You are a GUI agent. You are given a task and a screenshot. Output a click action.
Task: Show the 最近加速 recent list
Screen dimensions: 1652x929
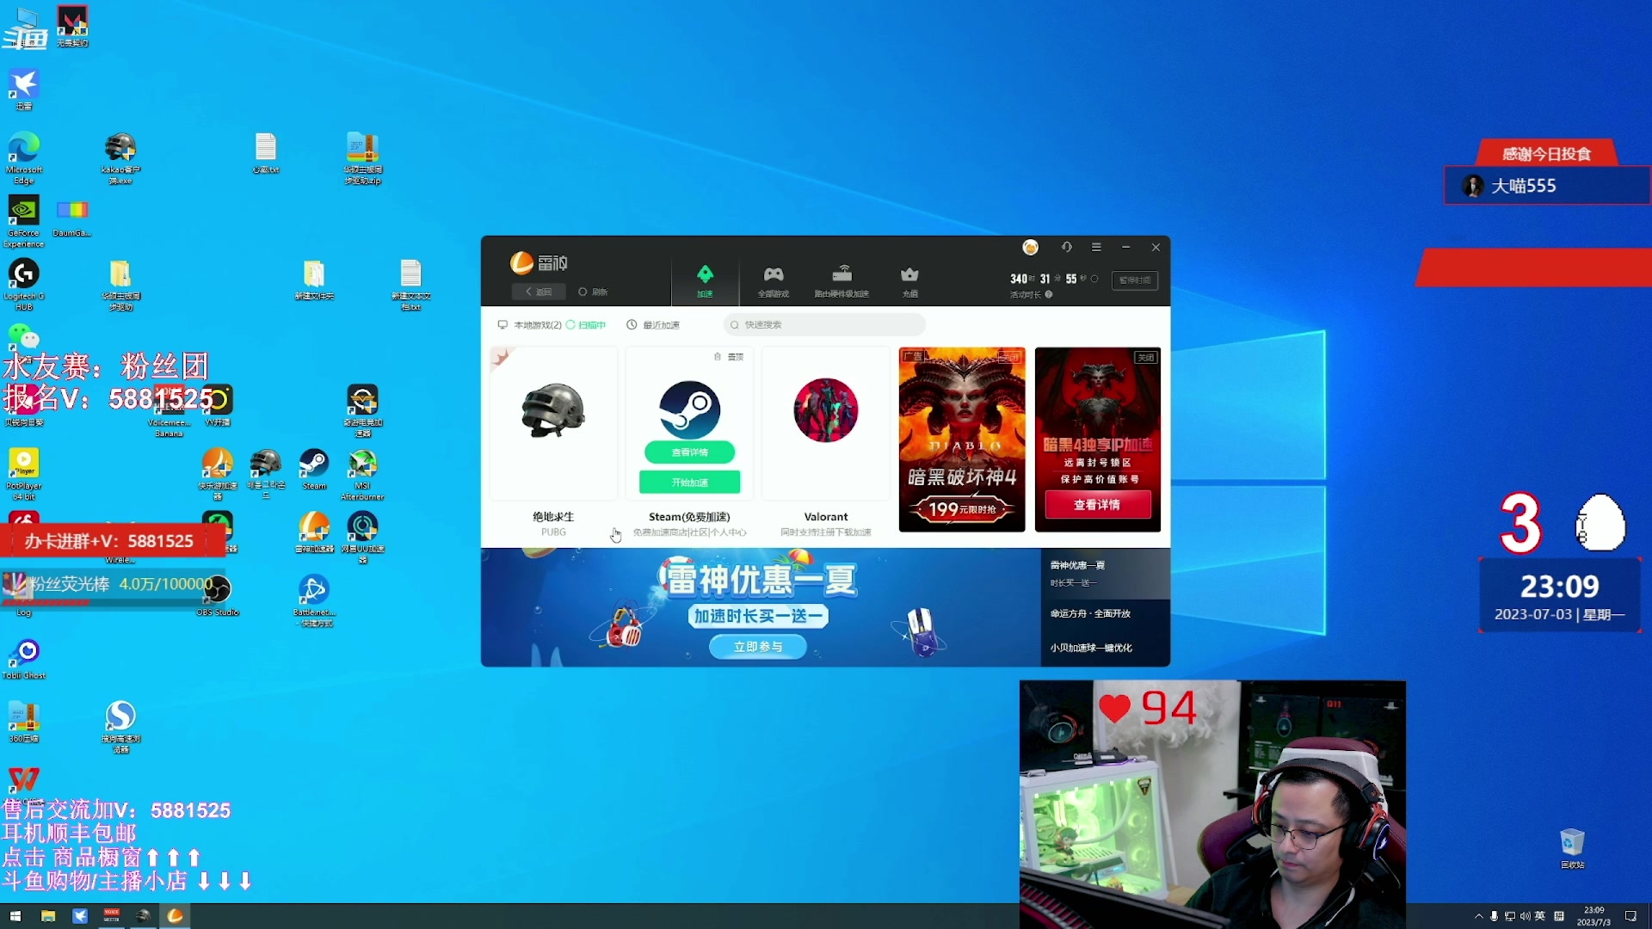[653, 325]
